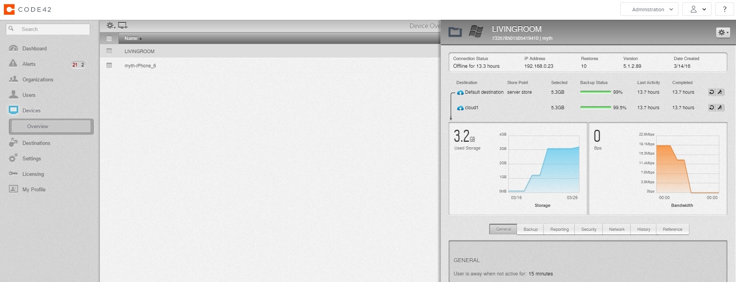Click the add device monitor icon
This screenshot has width=736, height=282.
point(123,26)
